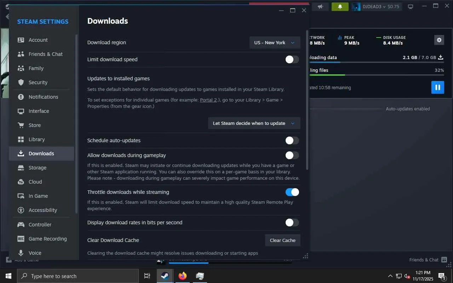Click the peak speed bar chart icon

pos(340,37)
